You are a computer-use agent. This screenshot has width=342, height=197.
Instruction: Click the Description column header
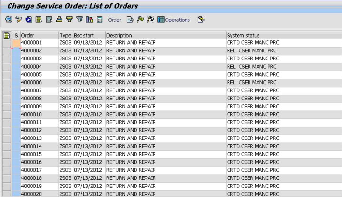pyautogui.click(x=166, y=35)
